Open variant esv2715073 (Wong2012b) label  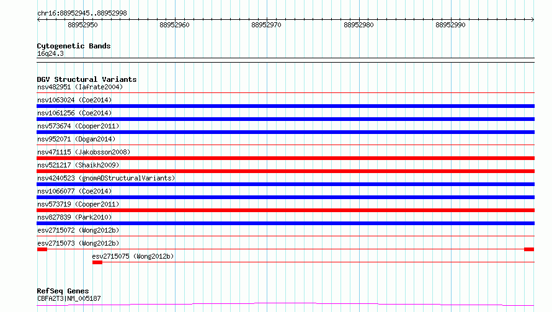click(x=78, y=243)
